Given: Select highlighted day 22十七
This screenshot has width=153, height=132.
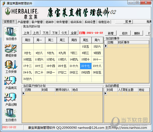Looking at the screenshot, I should [x=86, y=66].
